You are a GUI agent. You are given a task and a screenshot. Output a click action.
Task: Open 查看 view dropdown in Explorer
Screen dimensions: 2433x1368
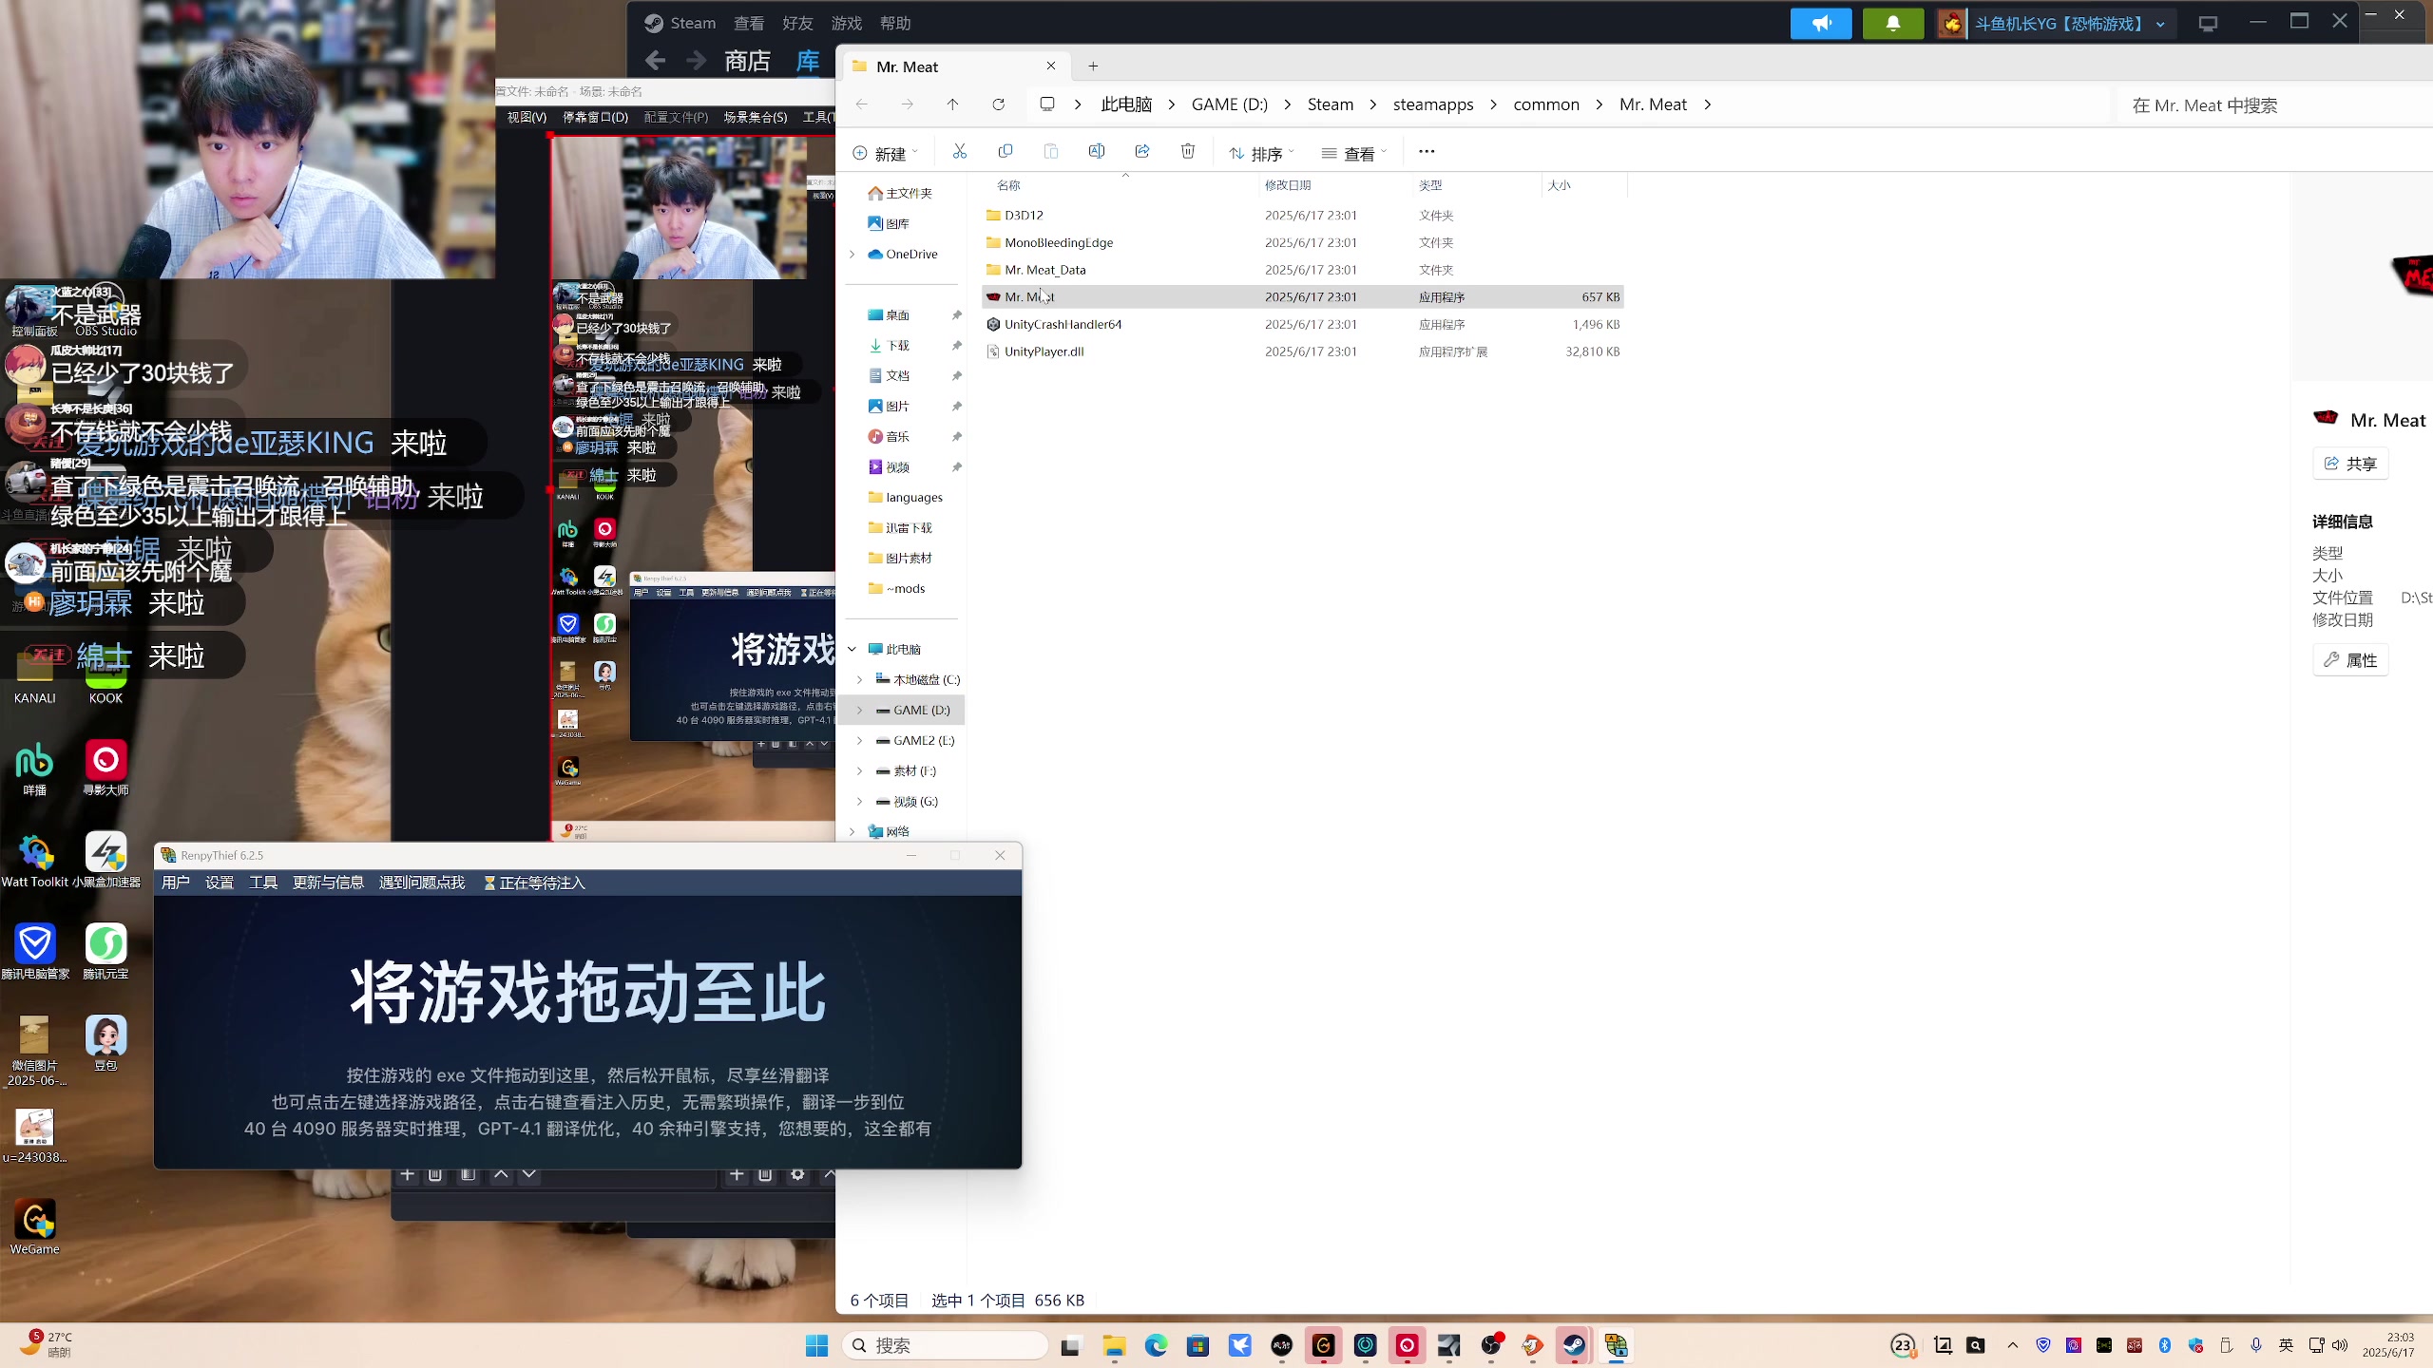pyautogui.click(x=1354, y=153)
